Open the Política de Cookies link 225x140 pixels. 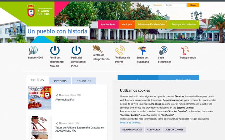(x=130, y=123)
